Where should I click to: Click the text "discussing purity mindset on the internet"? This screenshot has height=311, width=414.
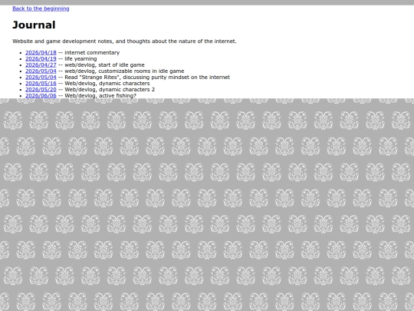(x=176, y=78)
